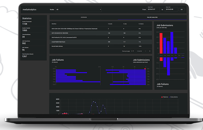Select the Social Media Delivery workflow row
This screenshot has height=130, width=203.
pos(100,46)
